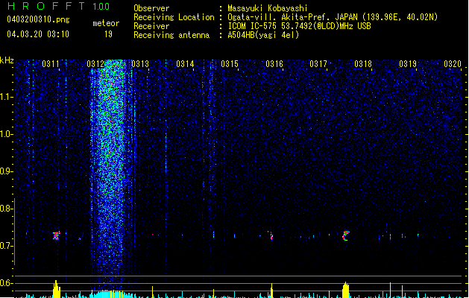Click the 0316 time marker
The image size is (469, 298).
pos(274,64)
